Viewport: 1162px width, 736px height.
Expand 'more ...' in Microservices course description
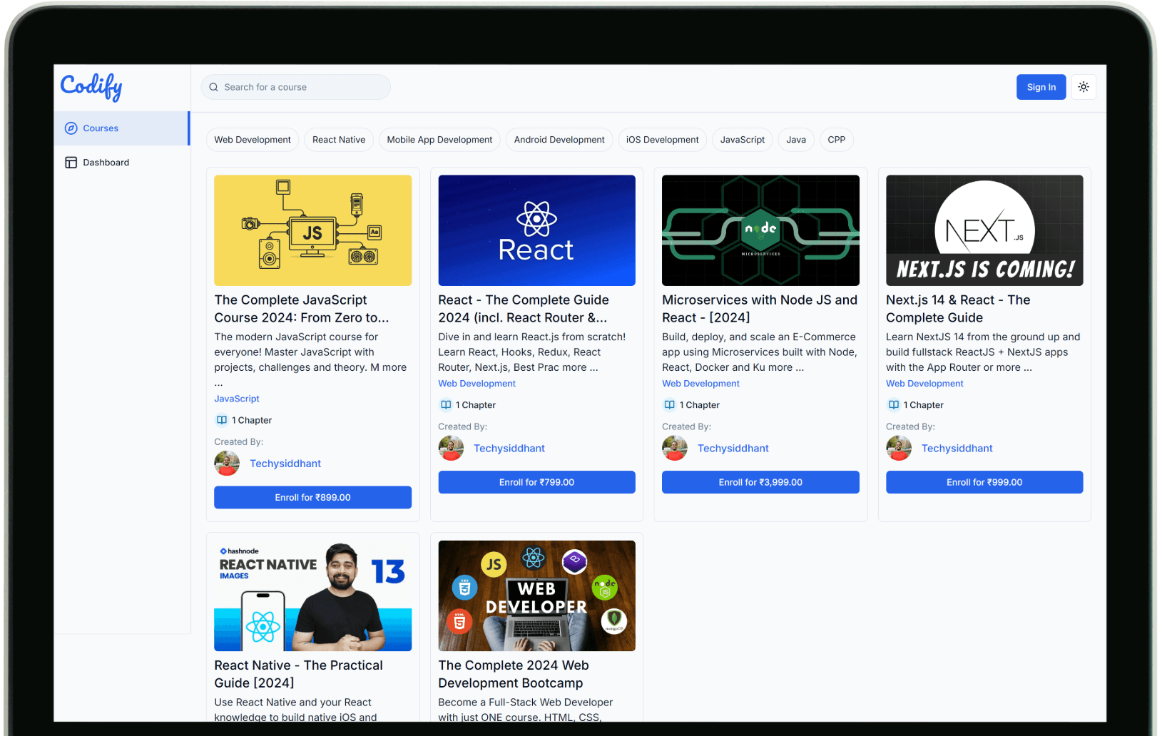tap(786, 367)
